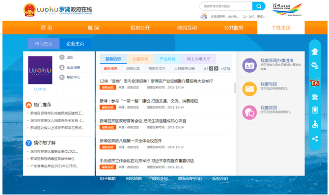
Task: Open the WeChat icon in right sidebar
Action: coord(315,66)
